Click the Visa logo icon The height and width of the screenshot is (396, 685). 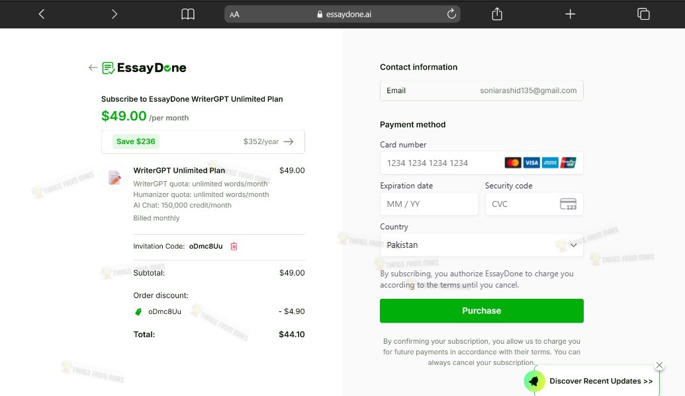531,163
